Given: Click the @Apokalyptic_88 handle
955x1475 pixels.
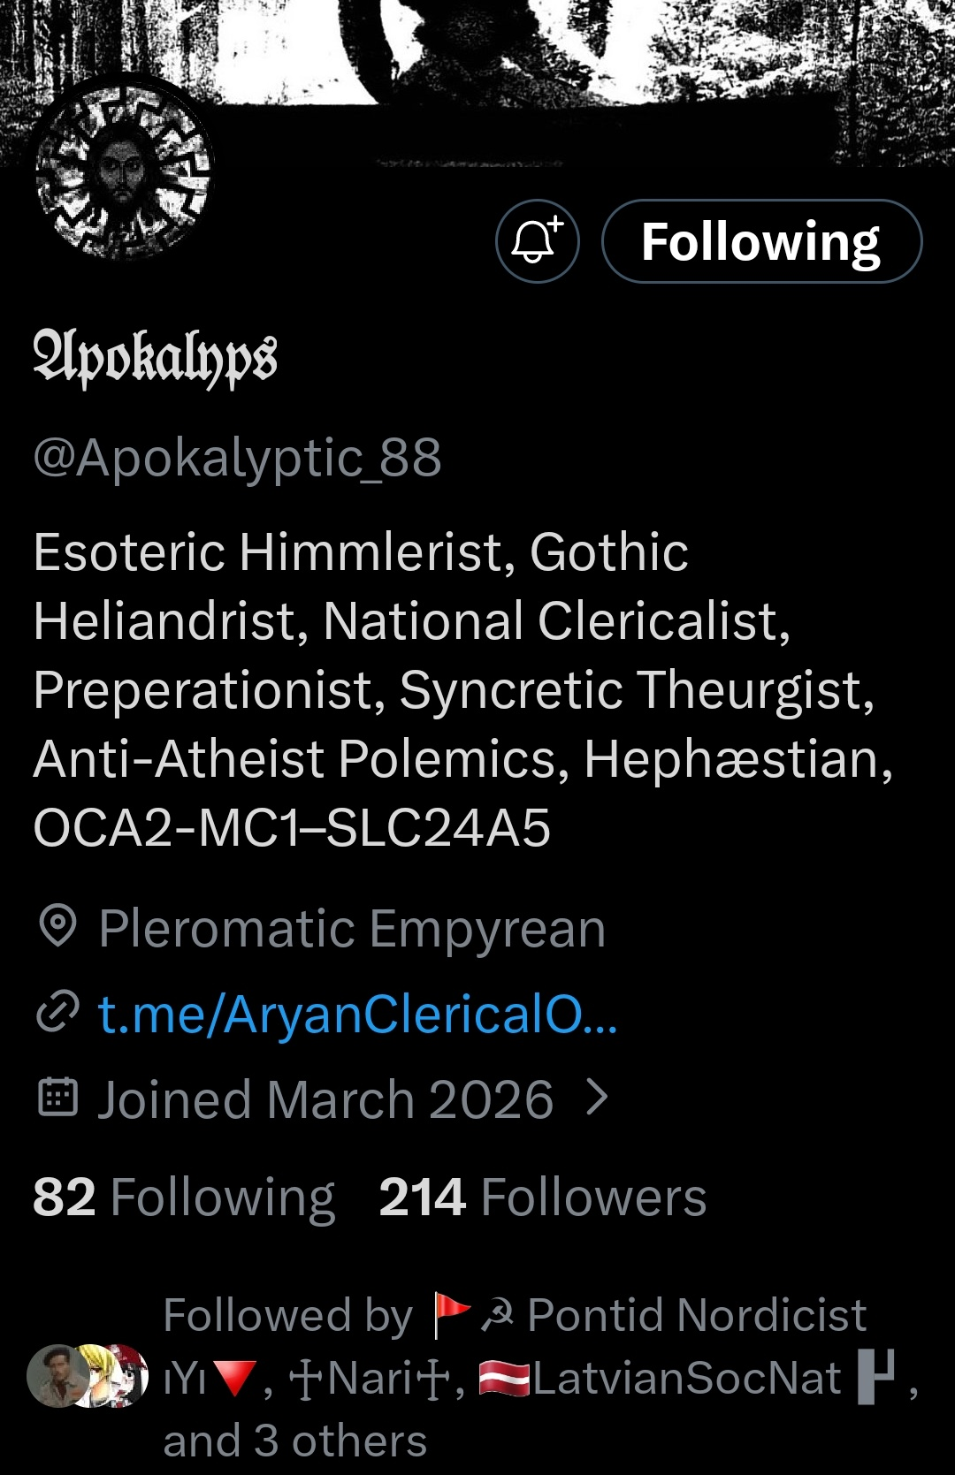Looking at the screenshot, I should pos(237,458).
